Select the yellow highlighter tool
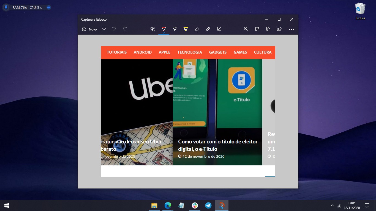The width and height of the screenshot is (376, 211). click(x=186, y=29)
